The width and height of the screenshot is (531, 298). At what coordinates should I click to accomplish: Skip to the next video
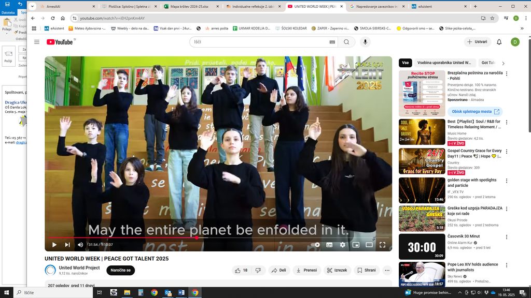point(67,245)
